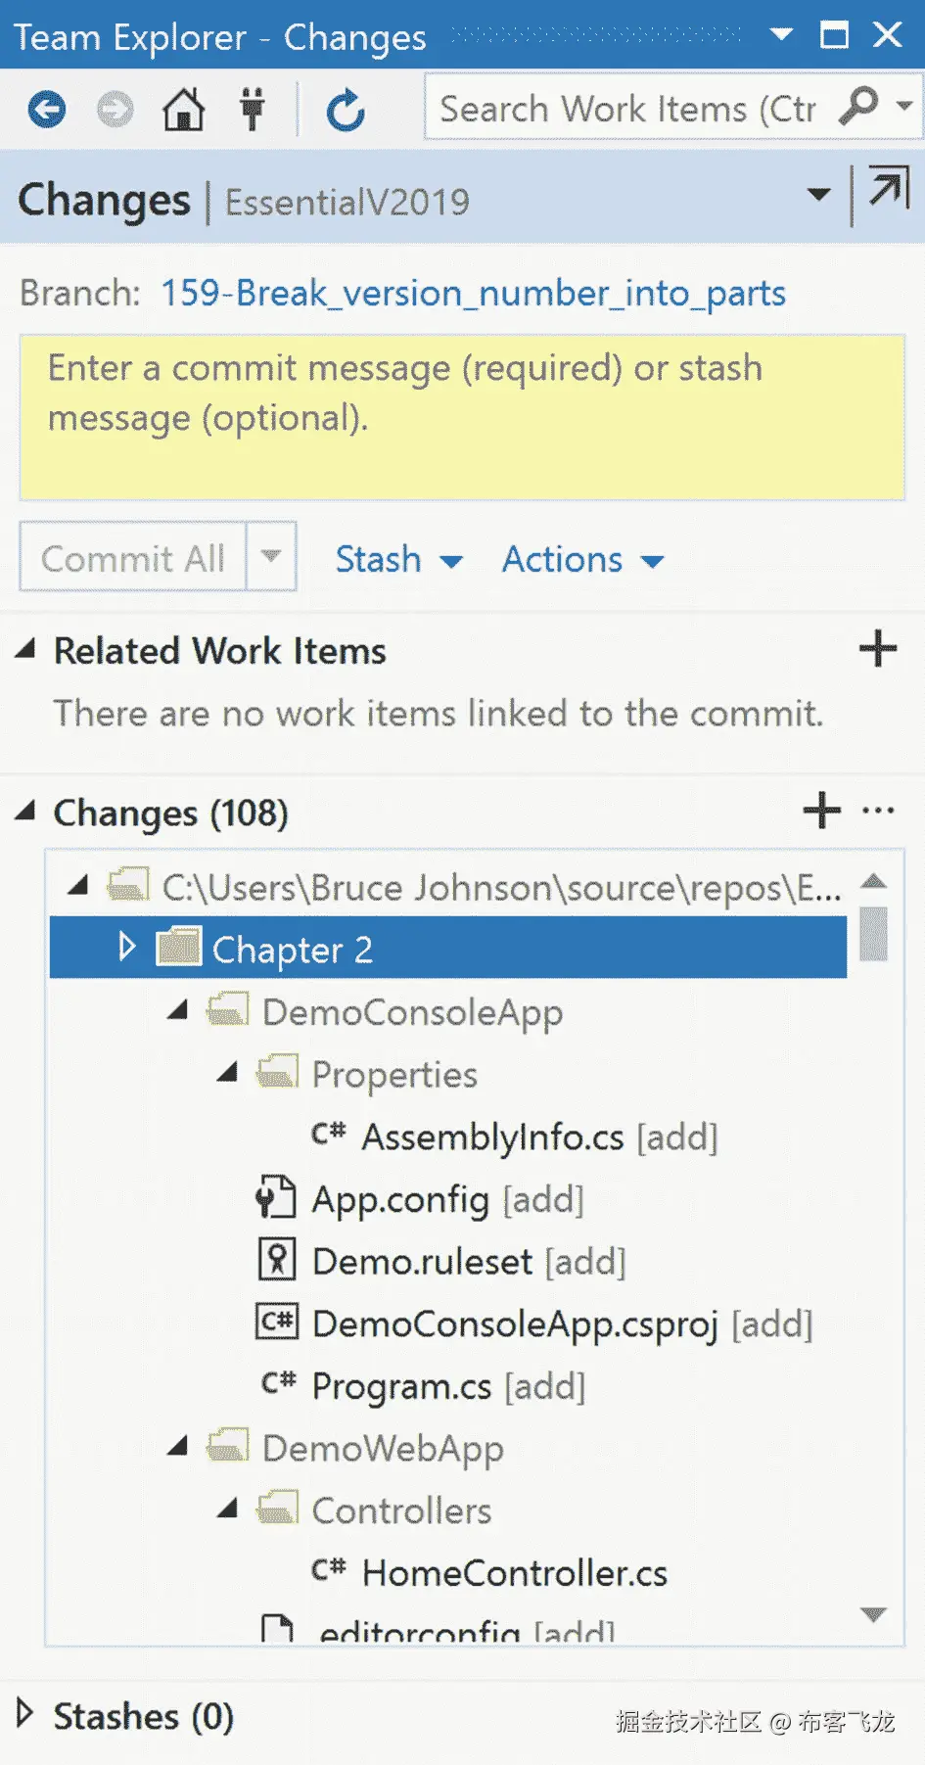Expand the Chapter 2 folder
This screenshot has width=925, height=1765.
126,947
